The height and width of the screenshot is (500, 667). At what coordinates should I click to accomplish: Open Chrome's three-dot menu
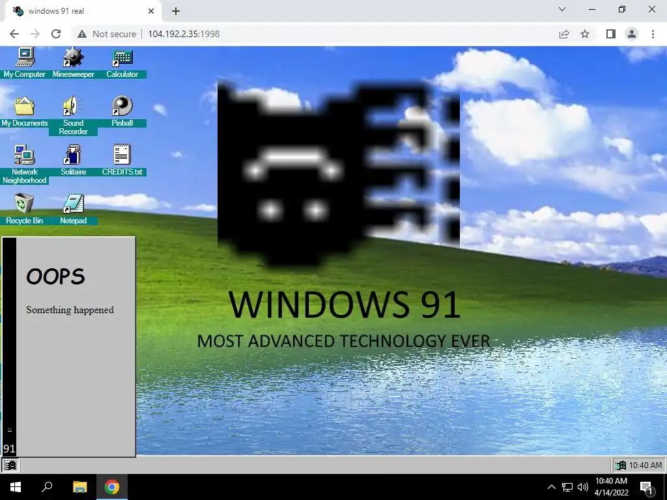653,34
